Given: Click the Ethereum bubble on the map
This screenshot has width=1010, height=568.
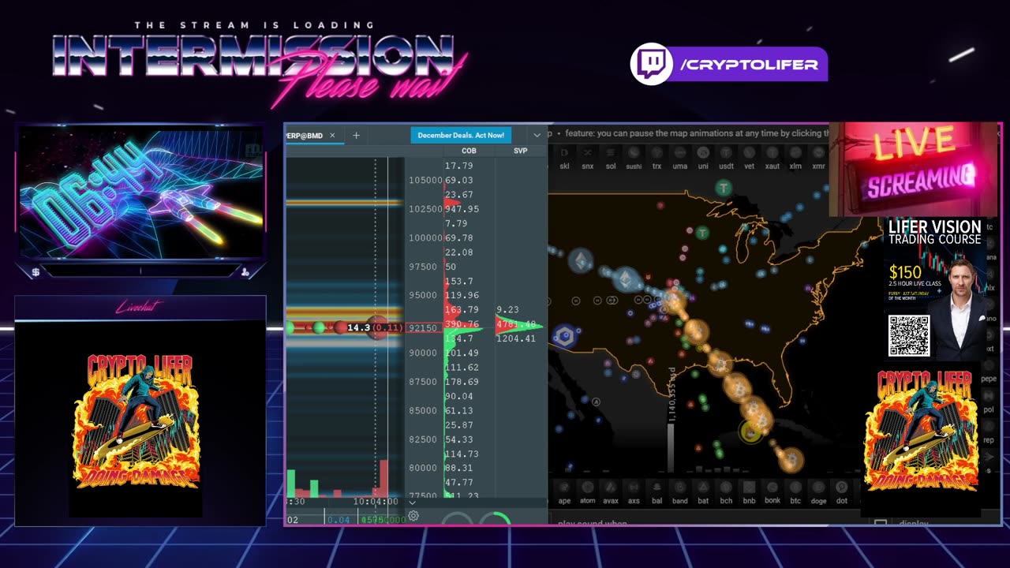Looking at the screenshot, I should pos(627,278).
